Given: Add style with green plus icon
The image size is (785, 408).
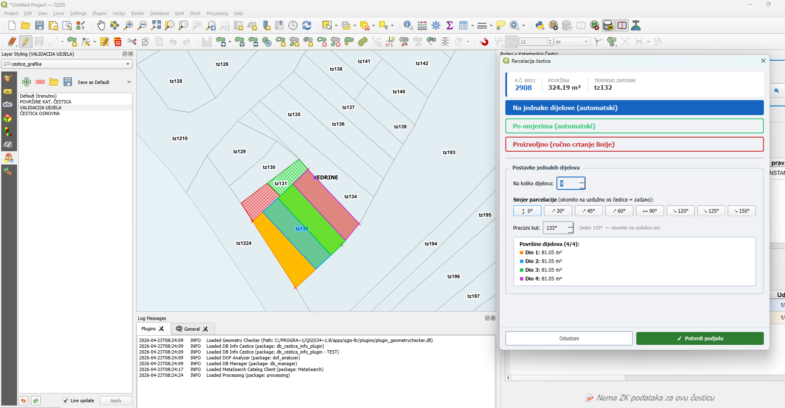Looking at the screenshot, I should (27, 82).
